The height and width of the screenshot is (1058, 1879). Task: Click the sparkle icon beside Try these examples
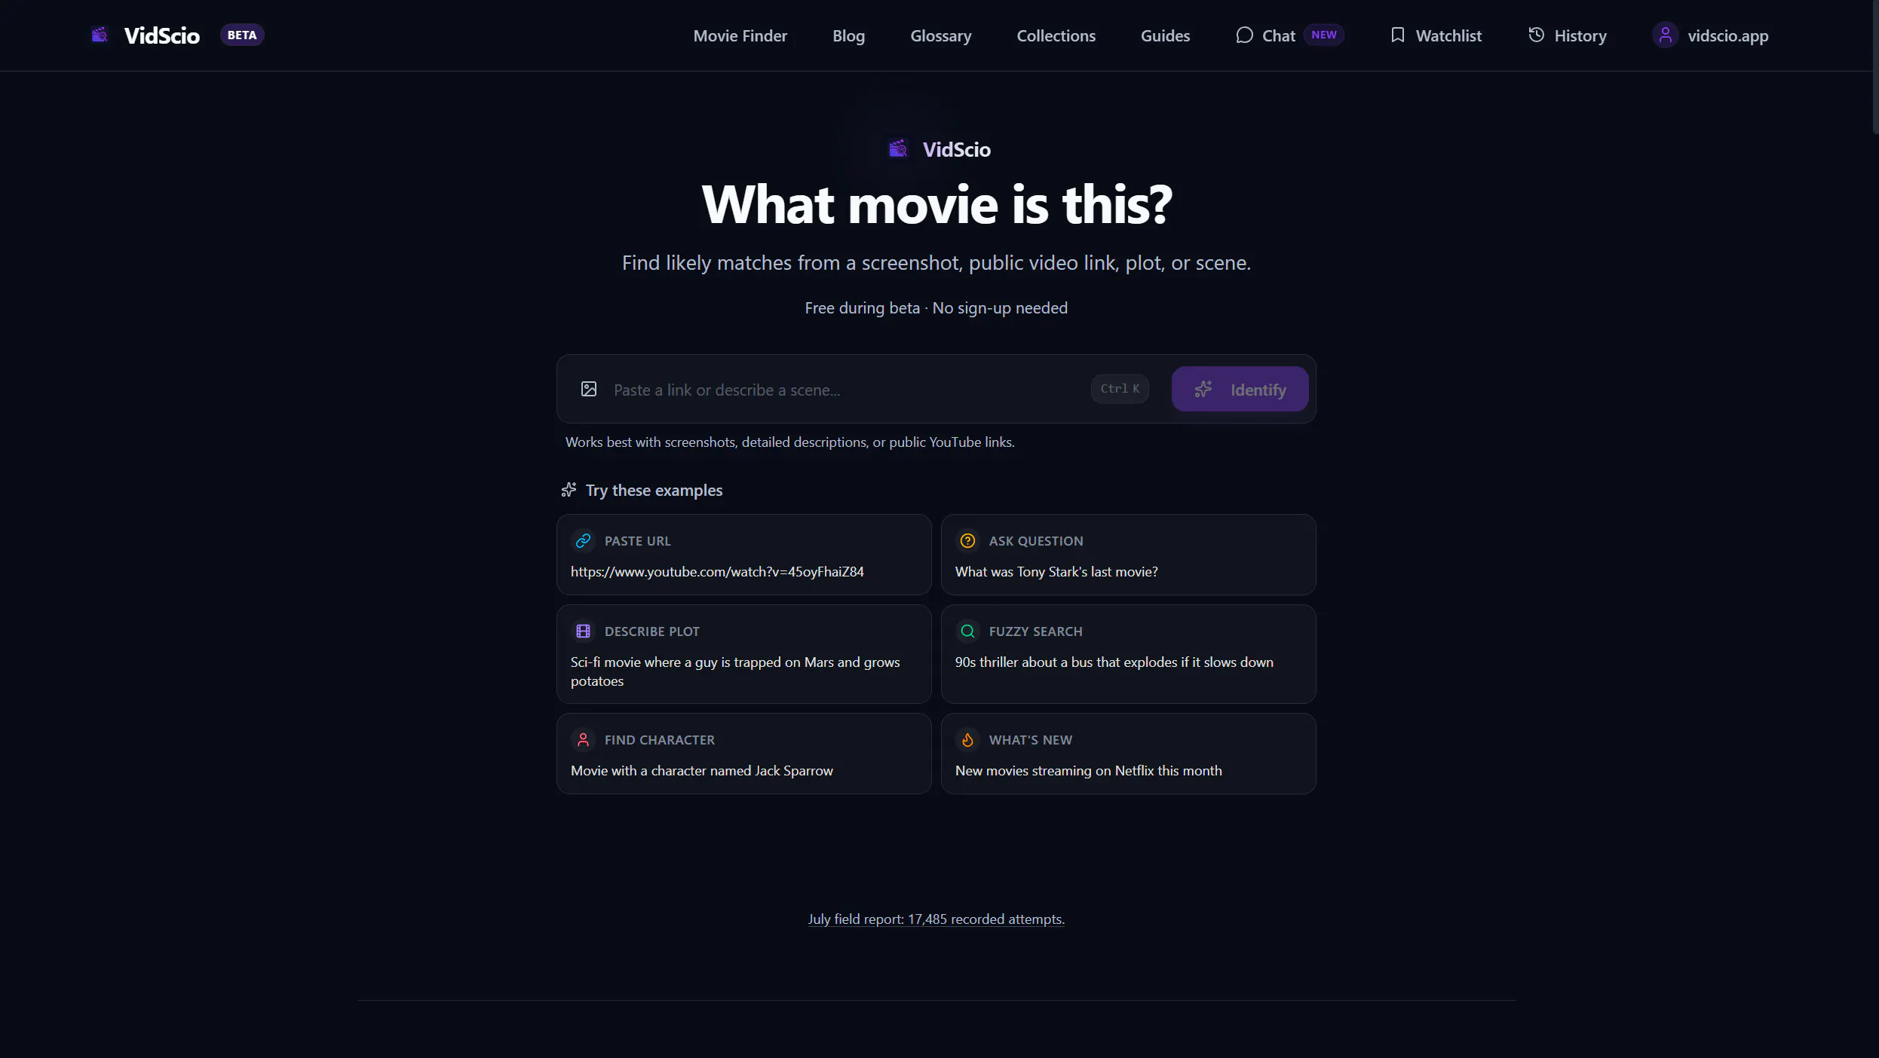click(569, 490)
